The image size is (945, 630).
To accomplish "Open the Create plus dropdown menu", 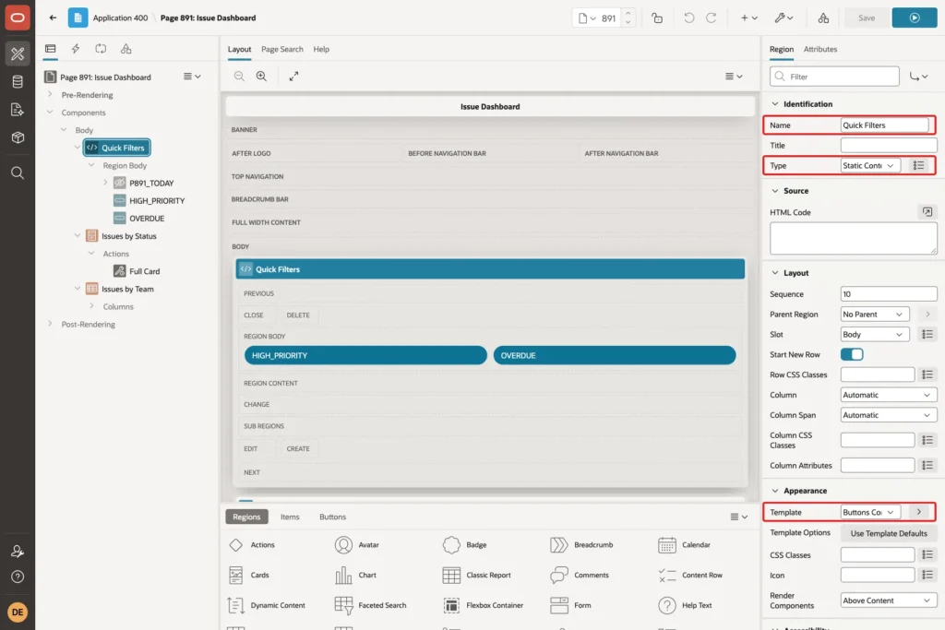I will [x=749, y=18].
